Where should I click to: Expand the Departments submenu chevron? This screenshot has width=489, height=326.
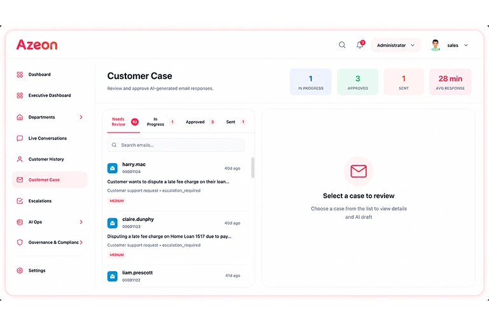click(x=81, y=117)
